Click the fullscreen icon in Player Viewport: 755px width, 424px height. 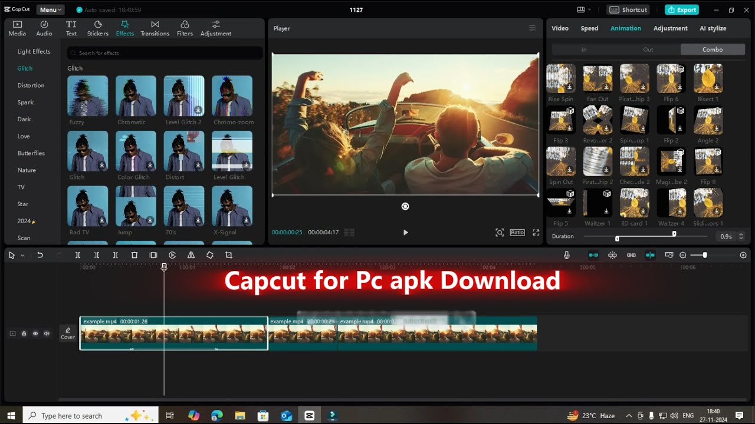[x=536, y=233]
